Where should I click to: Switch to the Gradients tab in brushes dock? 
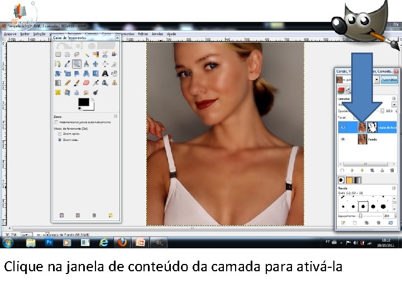[x=357, y=180]
